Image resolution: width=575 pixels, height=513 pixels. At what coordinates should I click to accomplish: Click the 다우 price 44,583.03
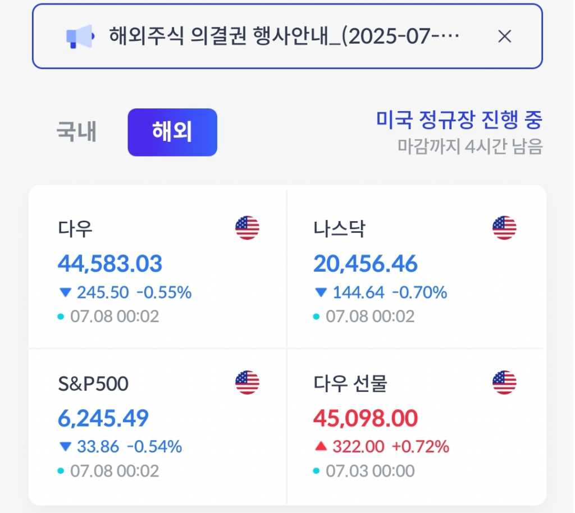[x=110, y=263]
